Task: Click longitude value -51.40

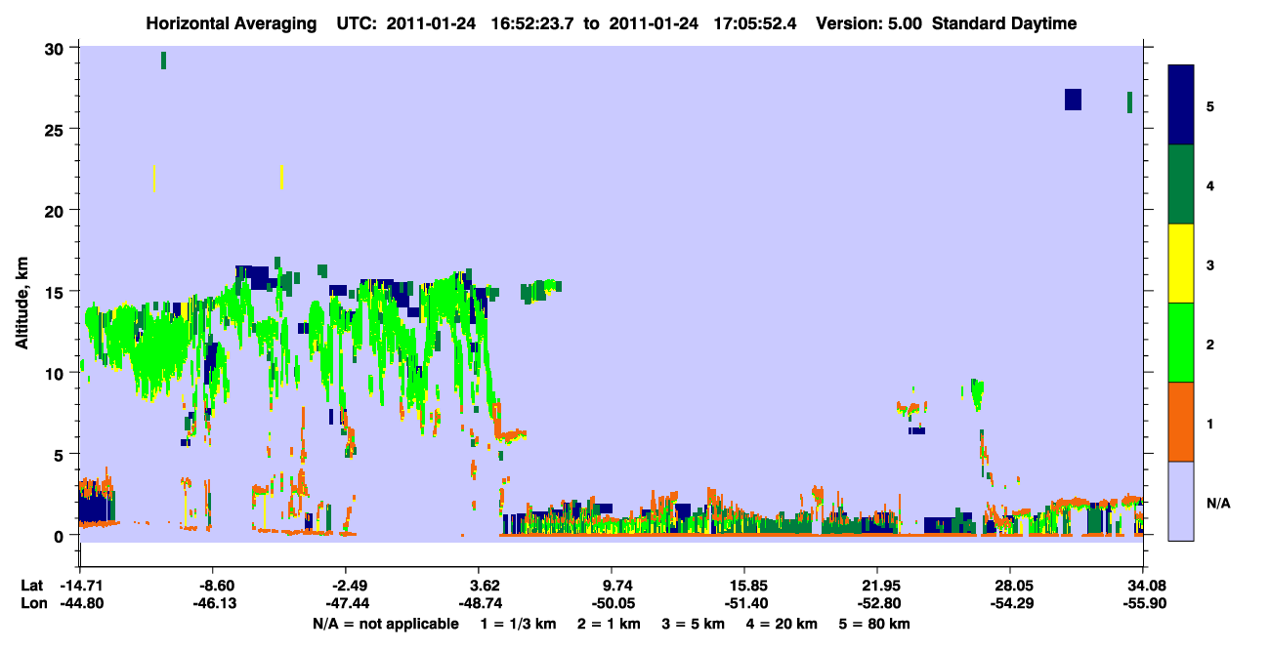Action: [744, 604]
